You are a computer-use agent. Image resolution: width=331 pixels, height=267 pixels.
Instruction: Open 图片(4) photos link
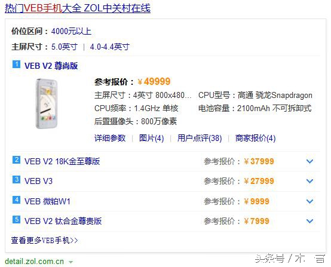coord(151,138)
